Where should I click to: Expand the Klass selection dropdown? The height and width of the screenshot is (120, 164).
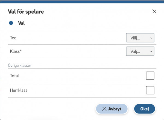pyautogui.click(x=140, y=51)
